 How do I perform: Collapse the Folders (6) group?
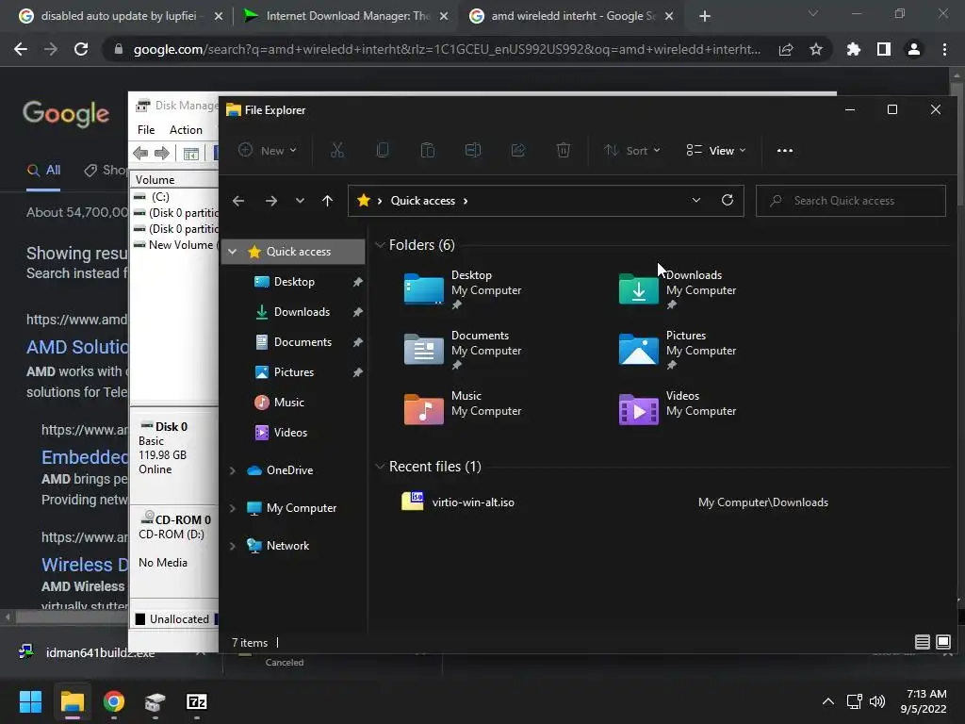381,245
